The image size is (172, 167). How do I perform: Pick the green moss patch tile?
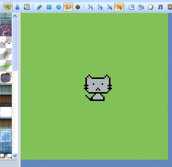[6, 66]
